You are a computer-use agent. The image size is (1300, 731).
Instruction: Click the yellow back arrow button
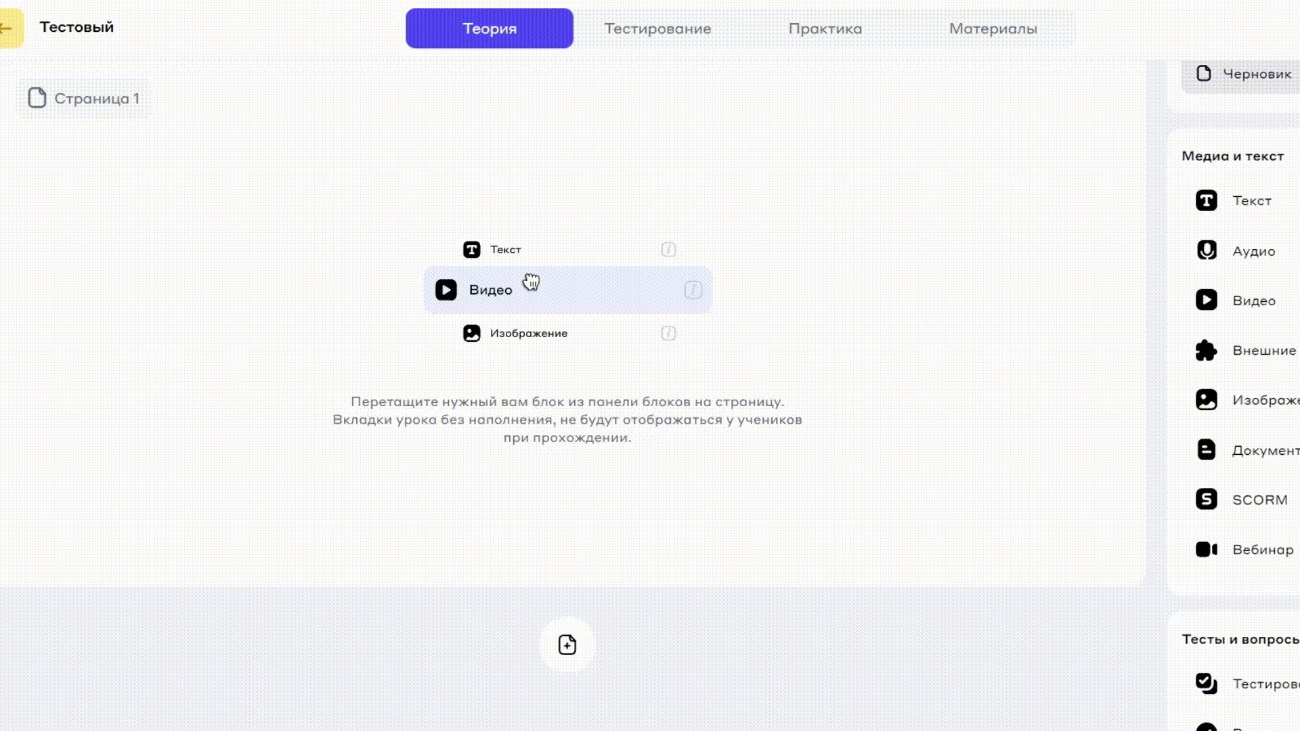(x=9, y=28)
